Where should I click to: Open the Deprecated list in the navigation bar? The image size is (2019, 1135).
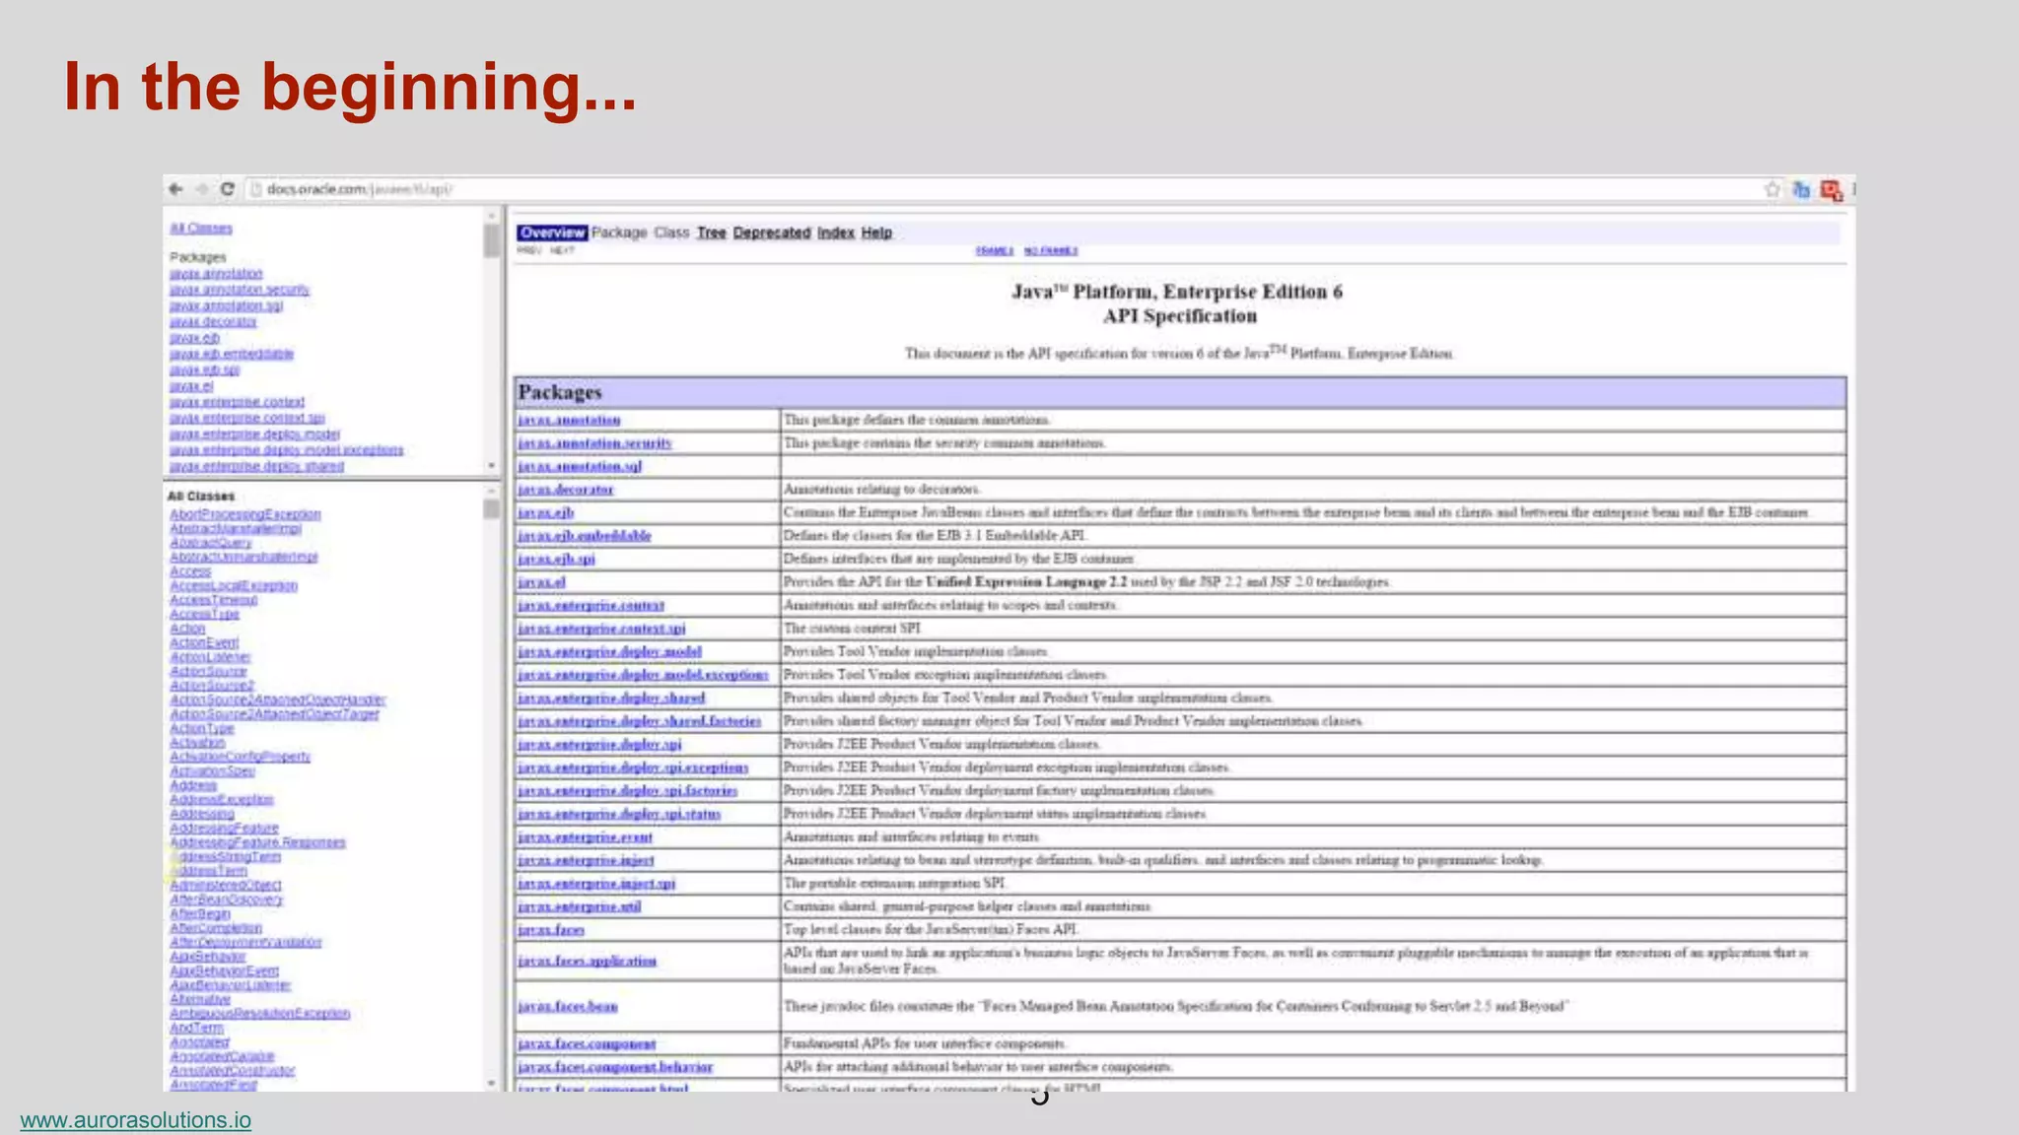[772, 233]
